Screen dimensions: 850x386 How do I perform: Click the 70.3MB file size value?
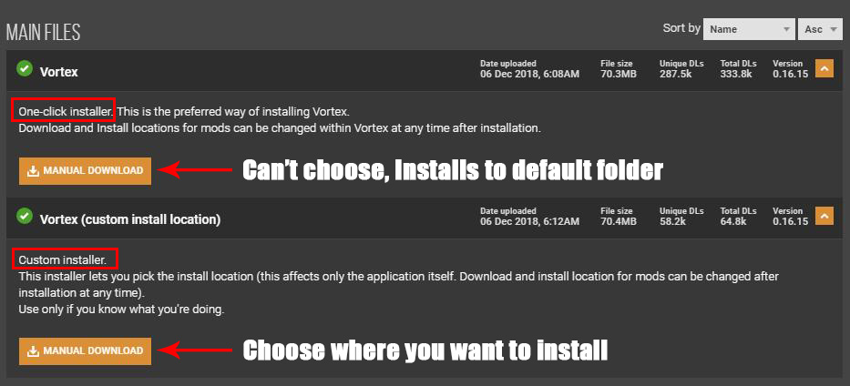pyautogui.click(x=619, y=74)
